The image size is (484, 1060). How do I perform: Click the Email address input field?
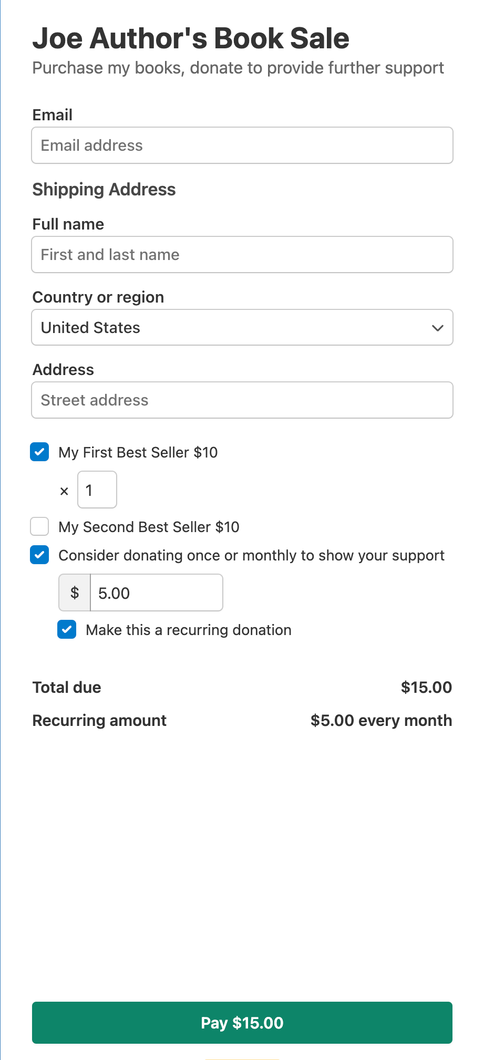coord(242,146)
